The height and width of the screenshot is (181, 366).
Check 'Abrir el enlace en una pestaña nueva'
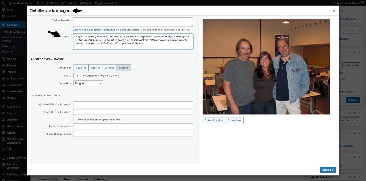[x=74, y=120]
